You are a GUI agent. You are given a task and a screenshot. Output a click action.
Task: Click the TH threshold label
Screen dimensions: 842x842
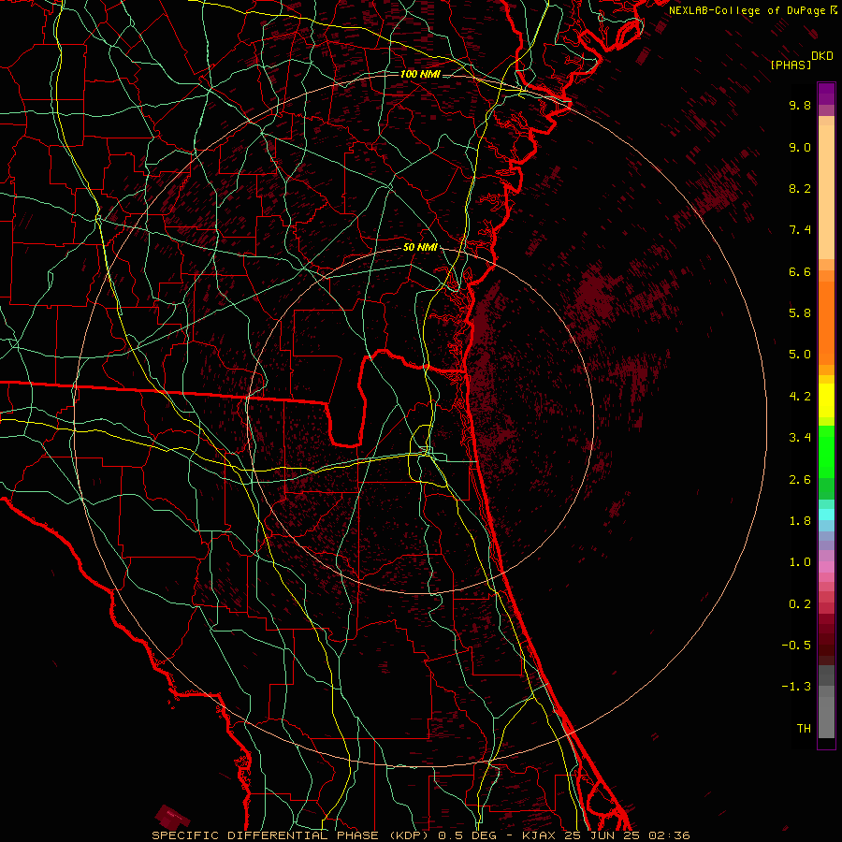tap(804, 729)
